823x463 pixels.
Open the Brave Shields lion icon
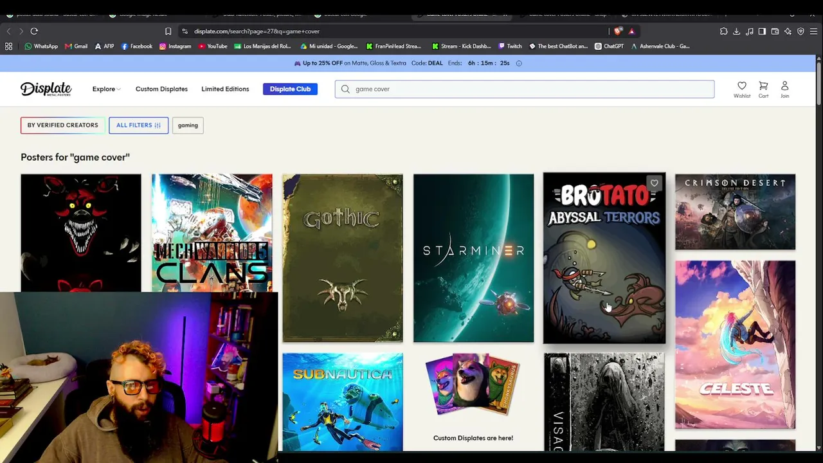coord(619,31)
